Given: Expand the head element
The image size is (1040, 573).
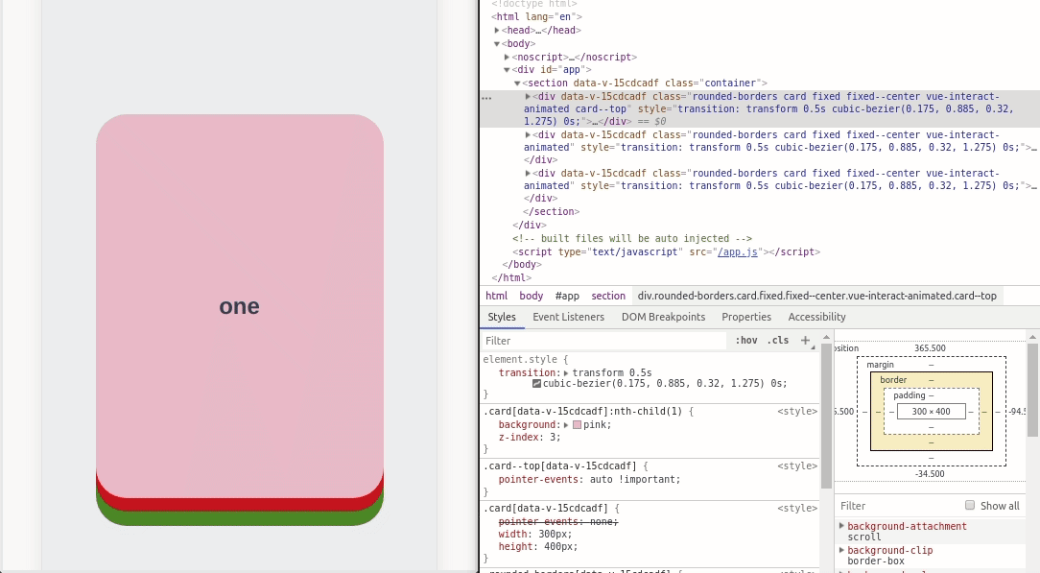Looking at the screenshot, I should pos(497,30).
